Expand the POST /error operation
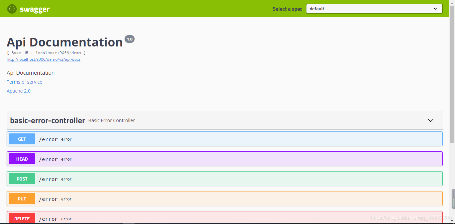Viewport: 455px width, 224px height. (200, 179)
